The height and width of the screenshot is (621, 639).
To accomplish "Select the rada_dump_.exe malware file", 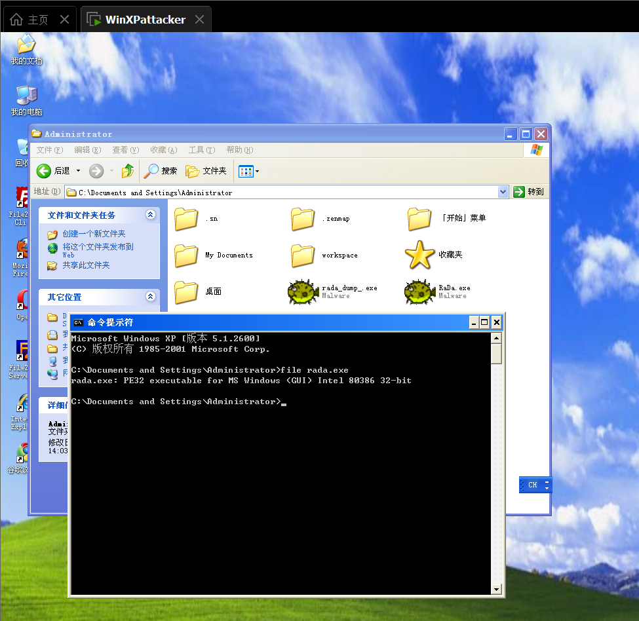I will [332, 292].
